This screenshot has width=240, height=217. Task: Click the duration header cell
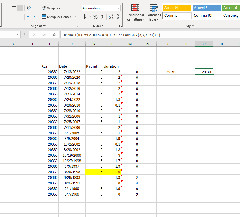[x=112, y=66]
